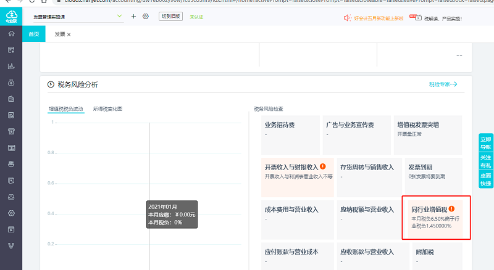Open the home icon in sidebar
494x270 pixels.
pos(11,34)
